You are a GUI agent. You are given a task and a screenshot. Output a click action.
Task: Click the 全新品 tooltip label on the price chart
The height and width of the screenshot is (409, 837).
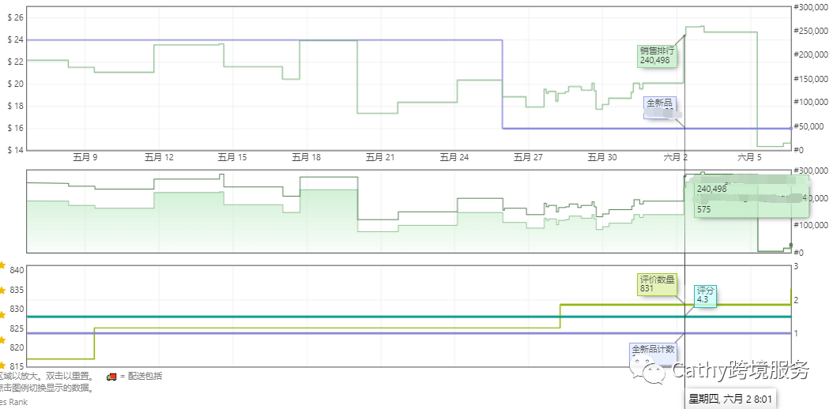pos(661,107)
